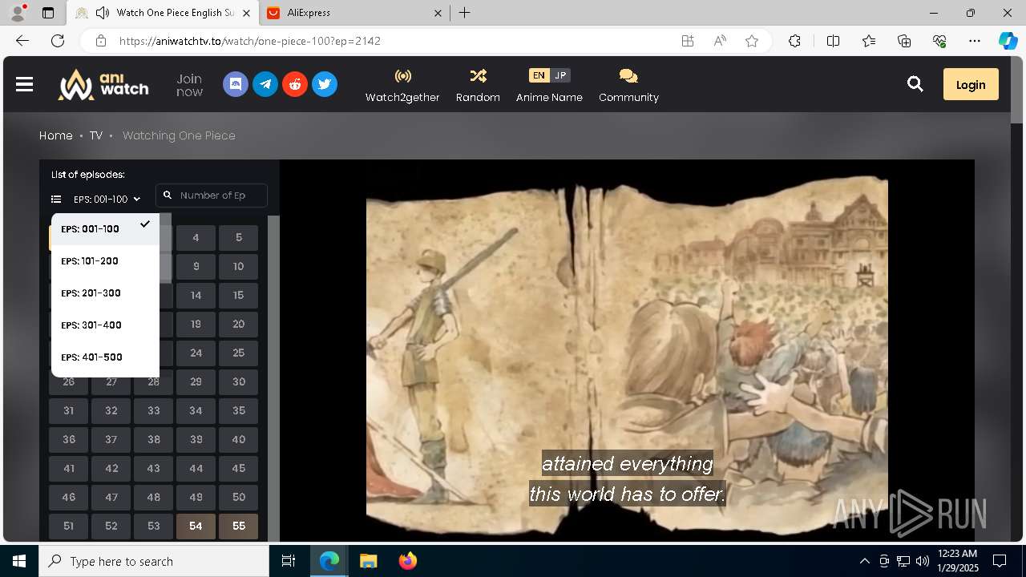Refresh the current page

(58, 41)
